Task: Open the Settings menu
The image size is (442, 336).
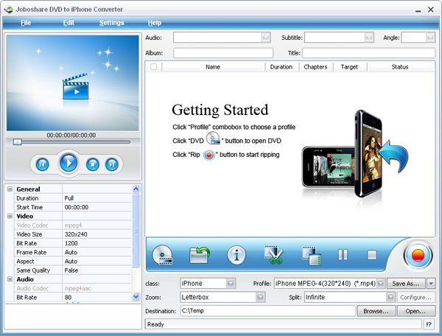Action: tap(112, 23)
